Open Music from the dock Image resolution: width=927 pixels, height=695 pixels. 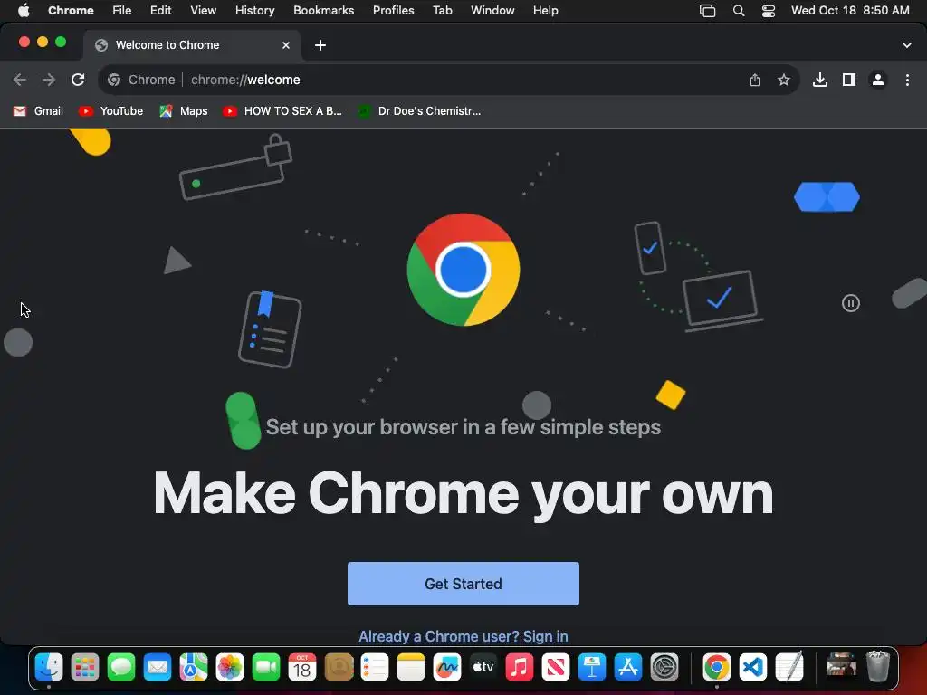(519, 668)
